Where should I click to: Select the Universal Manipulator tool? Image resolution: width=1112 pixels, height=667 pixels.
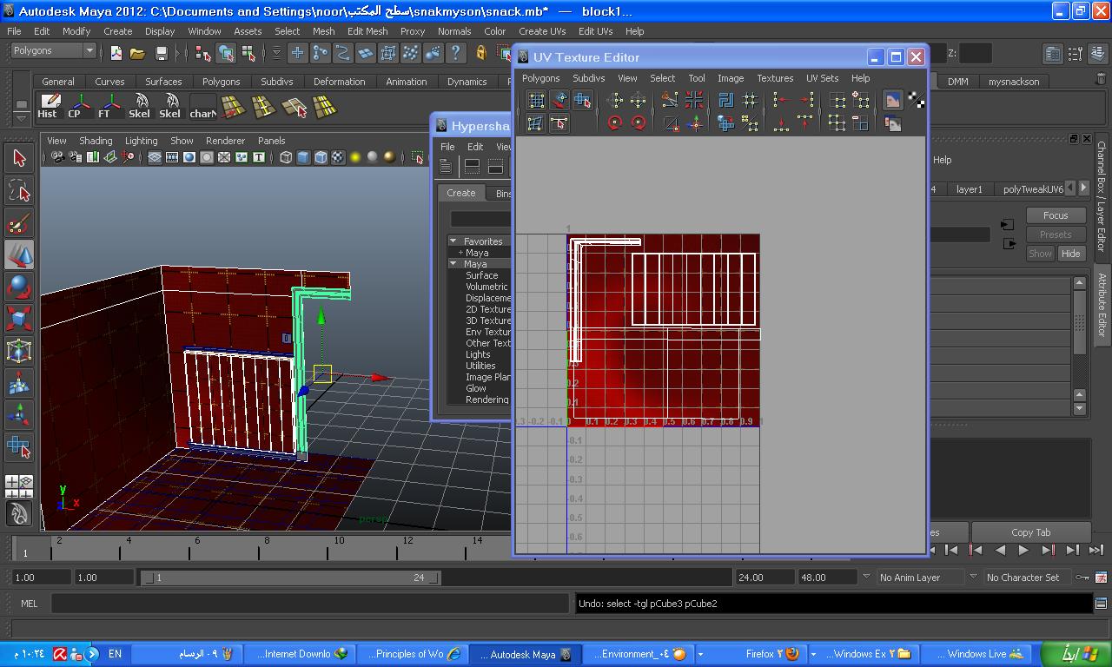pos(19,351)
